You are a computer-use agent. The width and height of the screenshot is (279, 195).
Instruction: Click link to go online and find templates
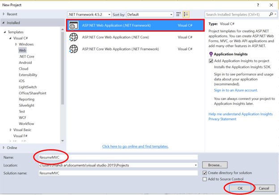click(135, 146)
